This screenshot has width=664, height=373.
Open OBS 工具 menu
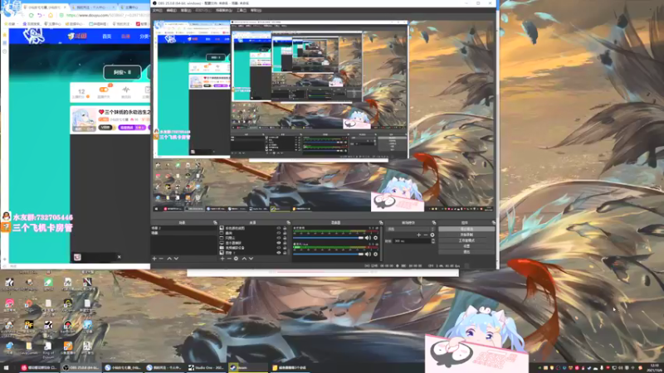[x=242, y=10]
